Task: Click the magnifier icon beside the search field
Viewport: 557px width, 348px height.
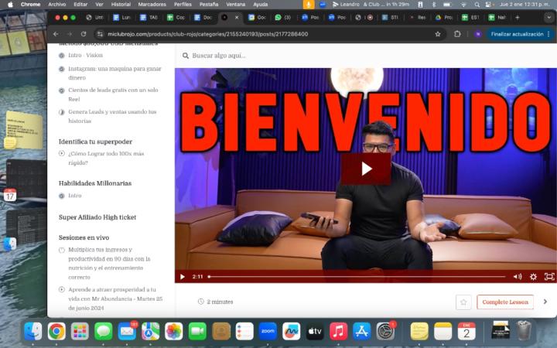Action: click(186, 56)
